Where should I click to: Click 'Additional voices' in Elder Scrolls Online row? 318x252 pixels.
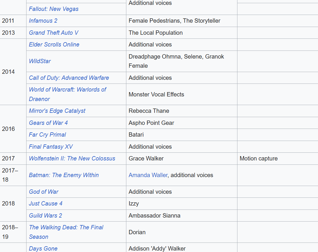pyautogui.click(x=150, y=44)
